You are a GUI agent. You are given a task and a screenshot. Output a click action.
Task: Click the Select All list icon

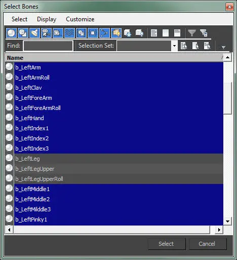tap(154, 33)
